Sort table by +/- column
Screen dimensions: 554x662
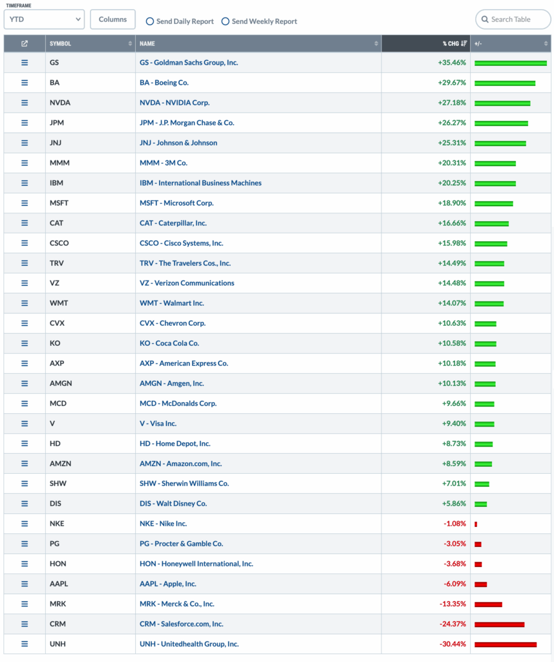(511, 43)
